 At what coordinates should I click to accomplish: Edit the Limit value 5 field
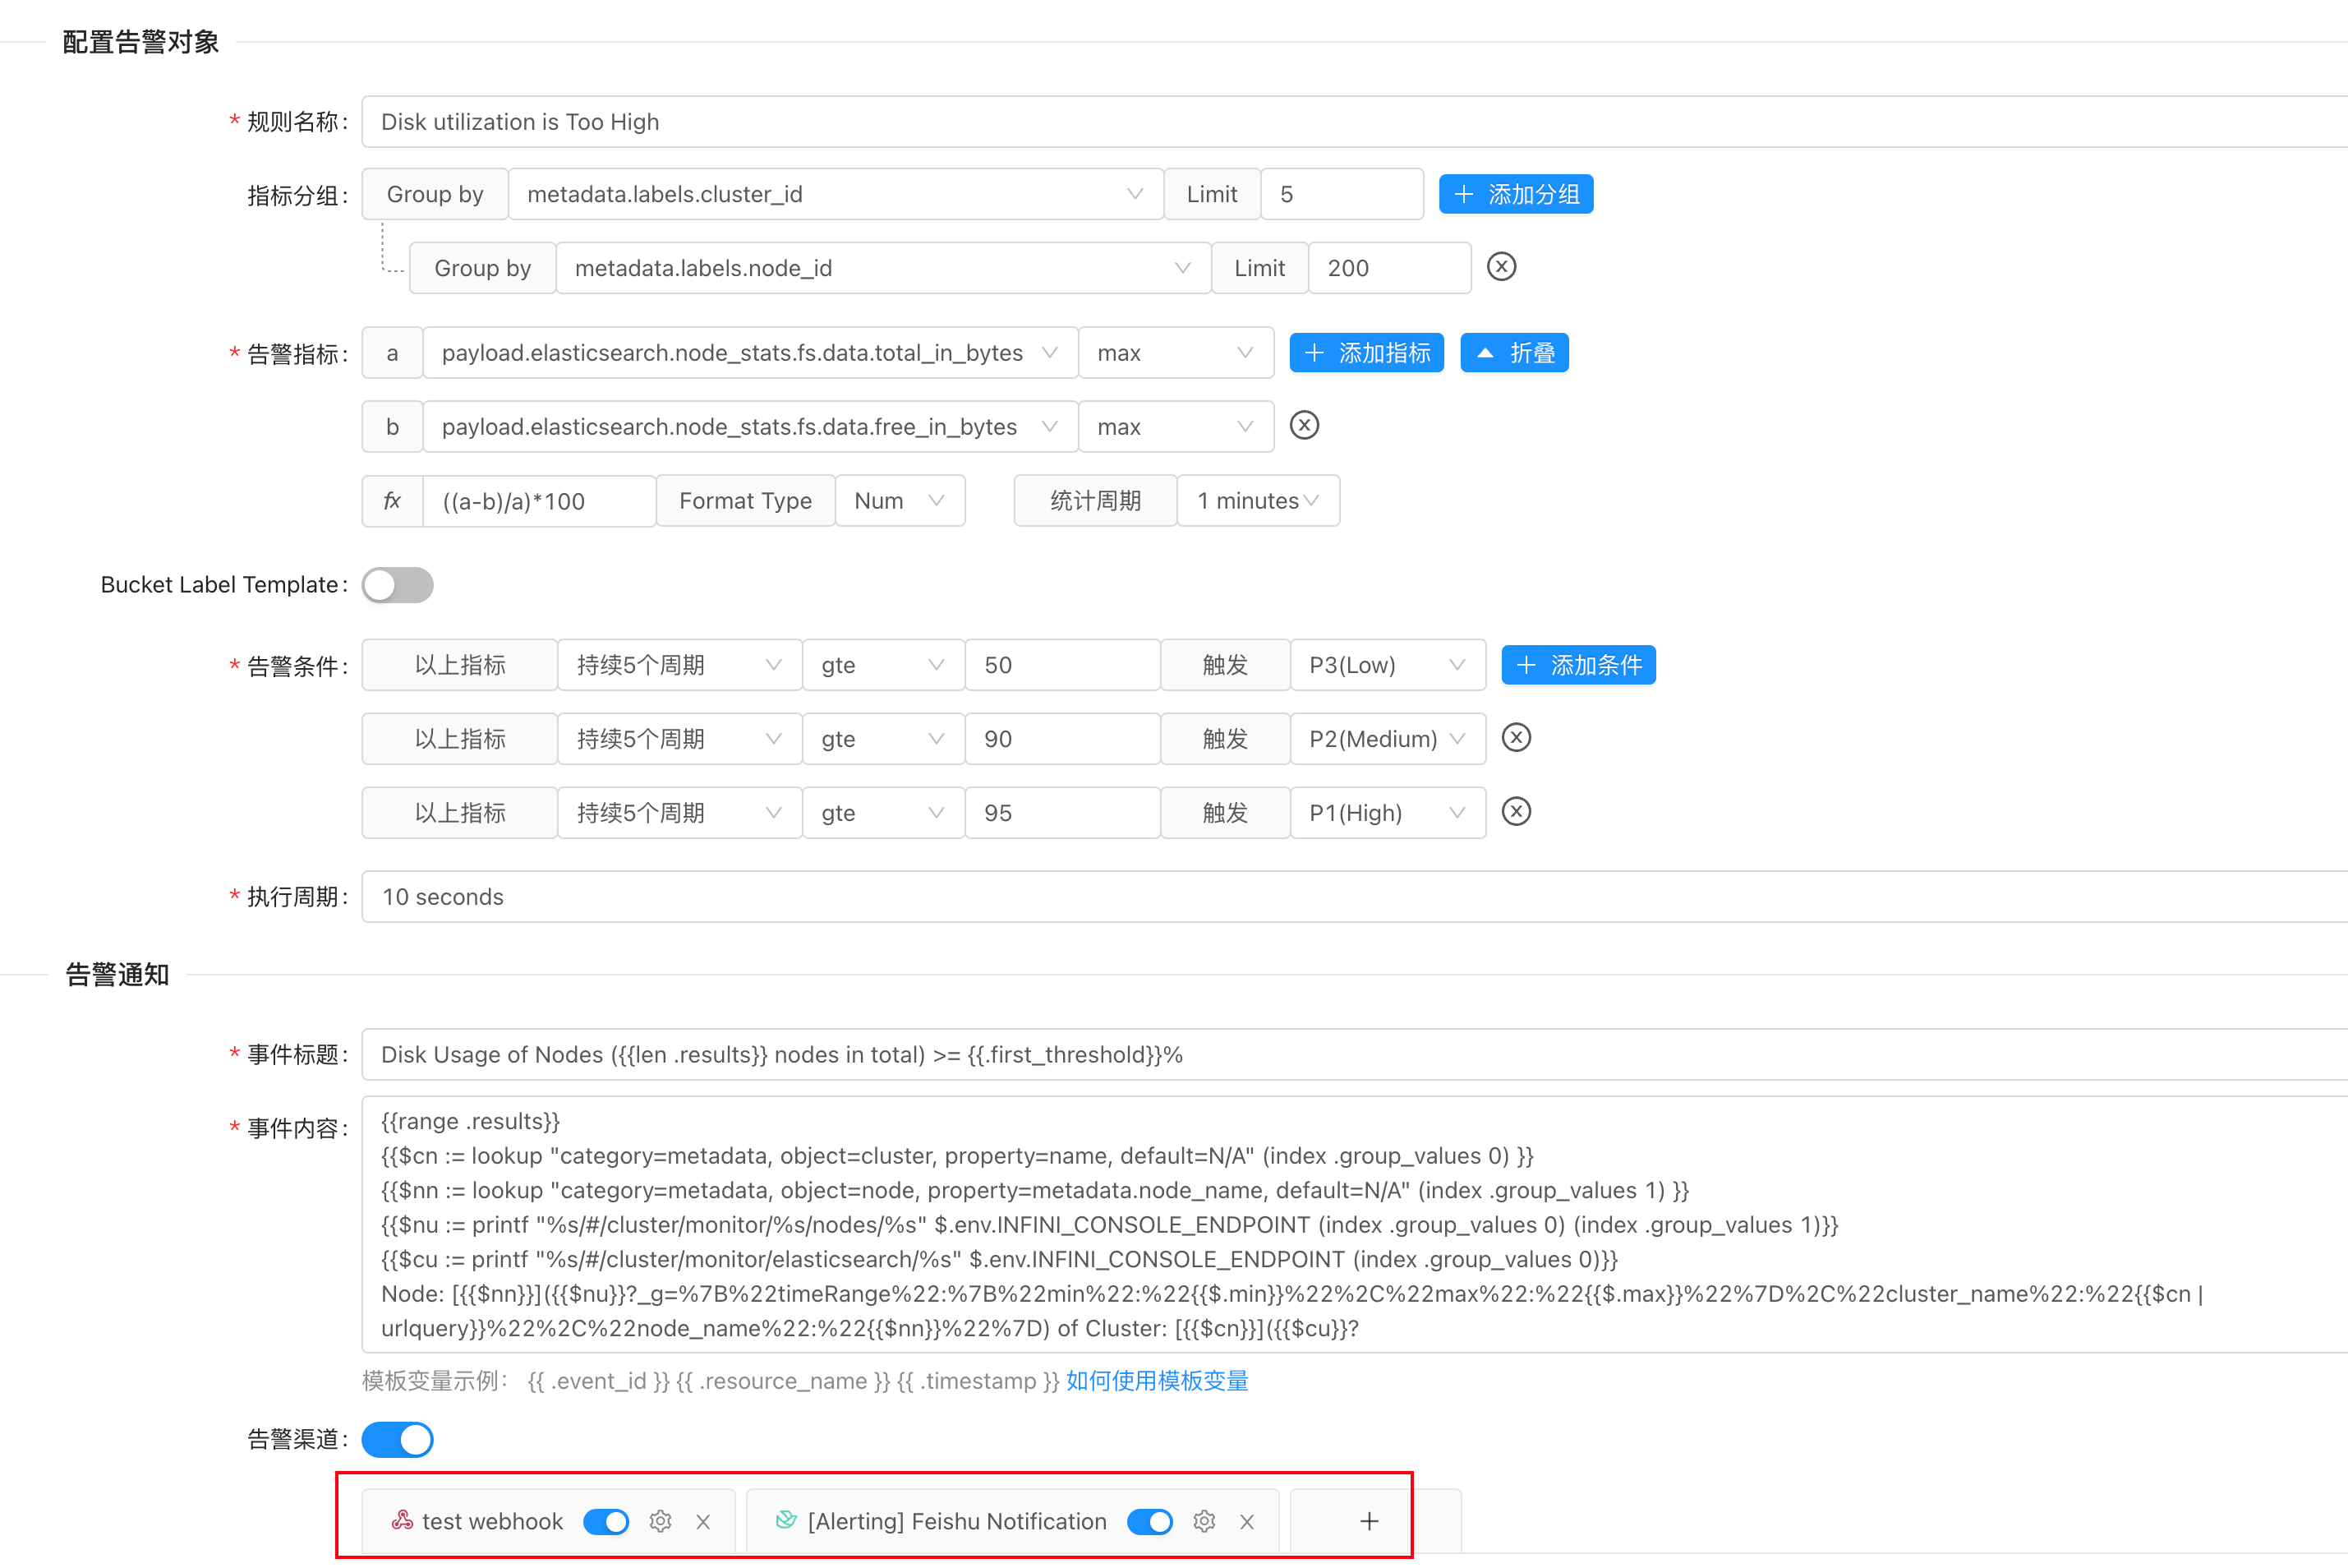[1342, 194]
